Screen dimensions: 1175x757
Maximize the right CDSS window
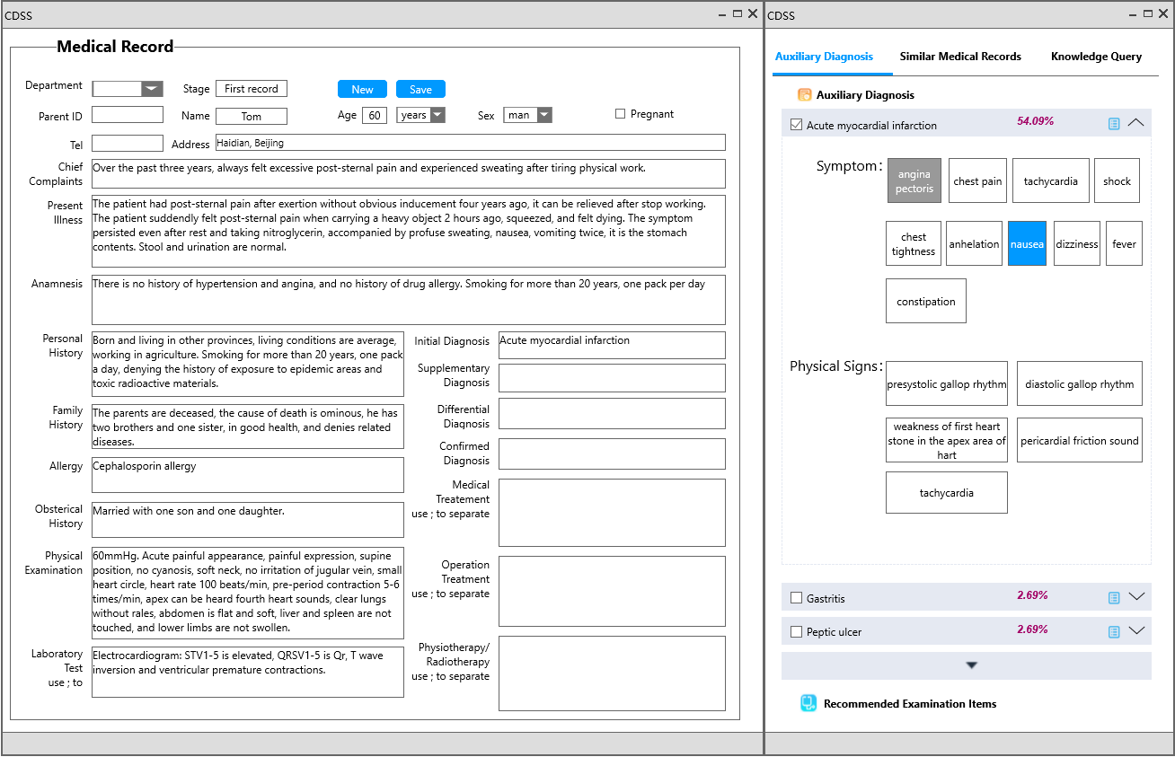(1148, 13)
